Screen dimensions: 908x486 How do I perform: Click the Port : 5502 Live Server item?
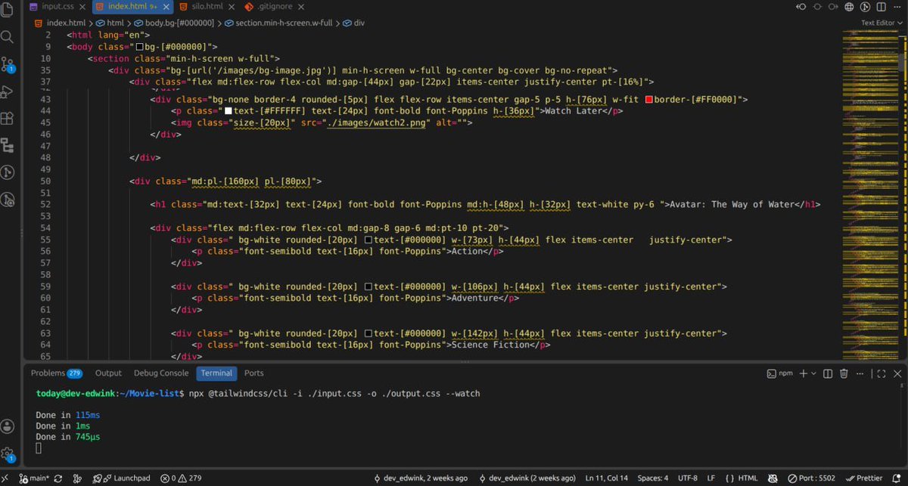coord(812,478)
